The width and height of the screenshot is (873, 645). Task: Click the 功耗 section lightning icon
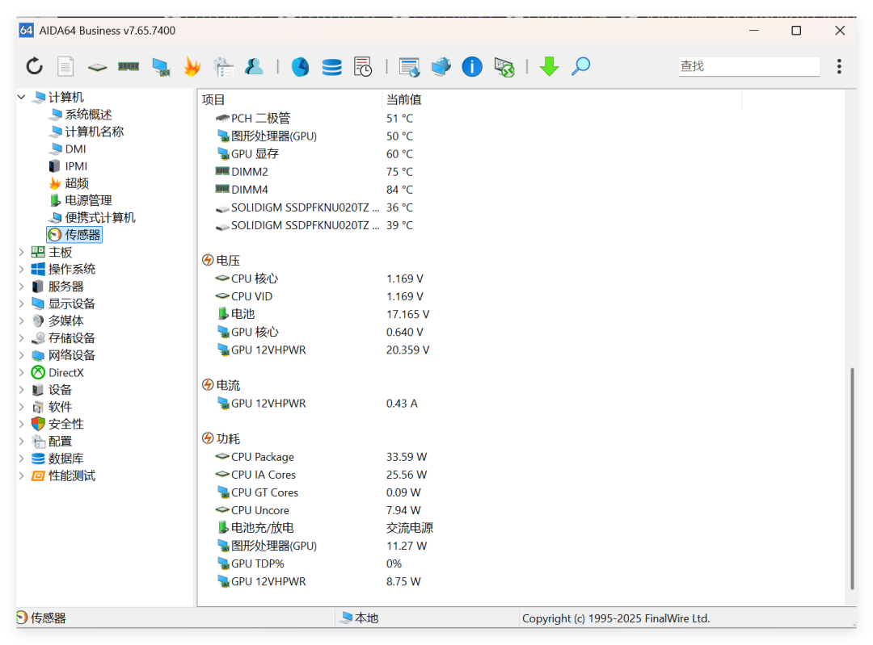[x=208, y=438]
